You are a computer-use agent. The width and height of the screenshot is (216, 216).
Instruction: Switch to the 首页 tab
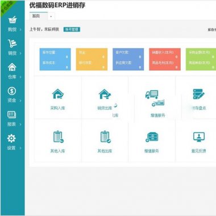(x=39, y=16)
